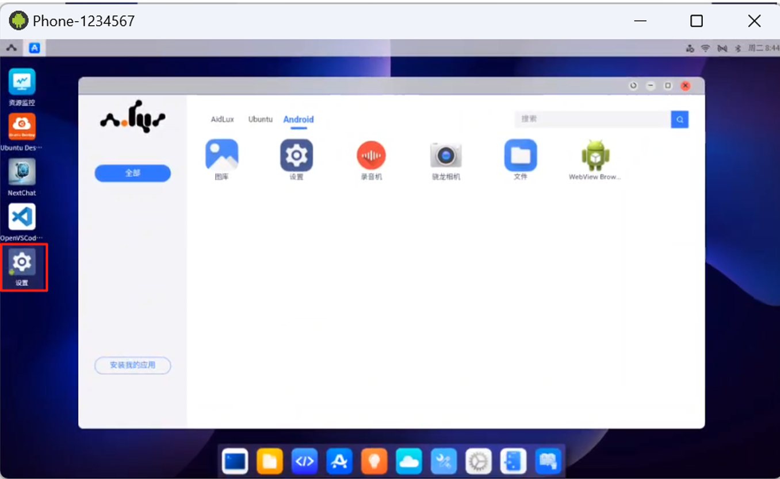Close the app center window

pos(685,86)
